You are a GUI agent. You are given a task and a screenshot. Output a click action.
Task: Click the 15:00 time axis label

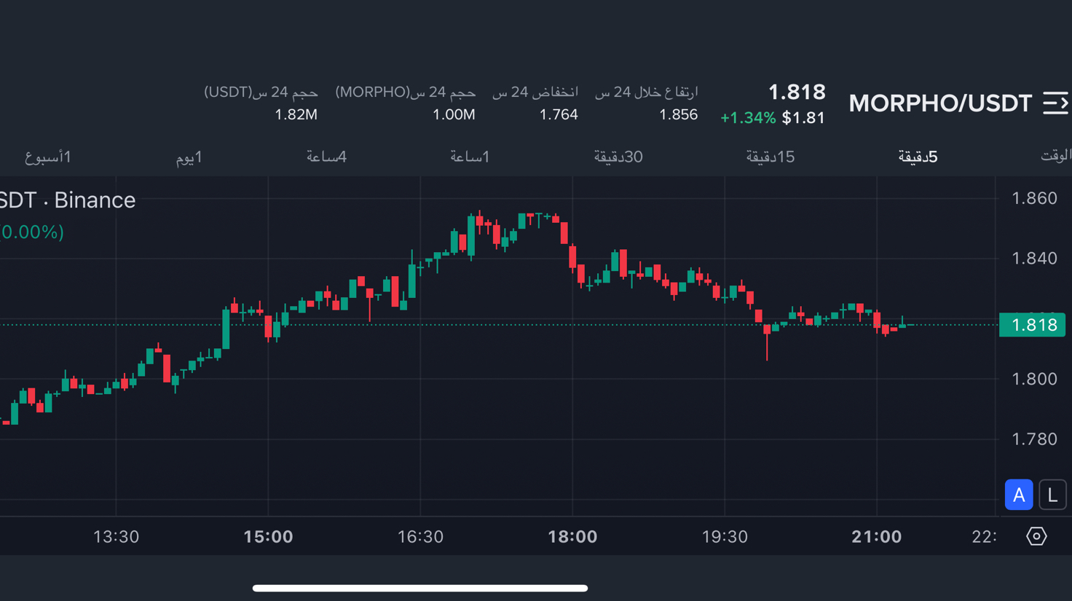pyautogui.click(x=268, y=537)
